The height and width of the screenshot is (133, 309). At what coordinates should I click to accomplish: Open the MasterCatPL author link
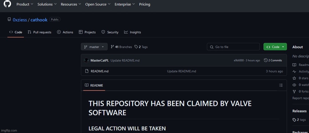coord(100,61)
